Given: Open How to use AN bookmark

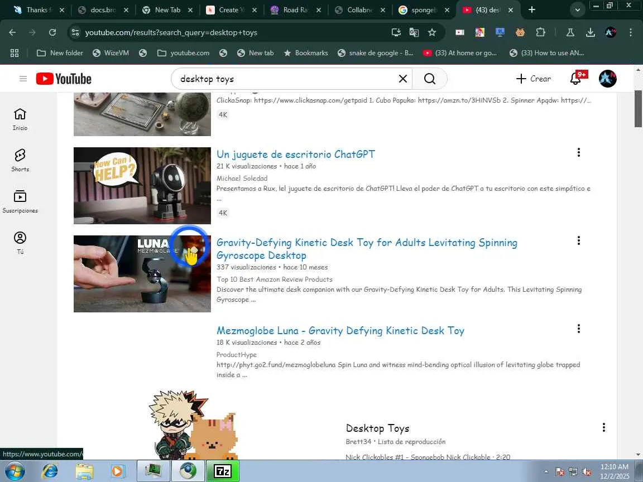Looking at the screenshot, I should coord(546,53).
